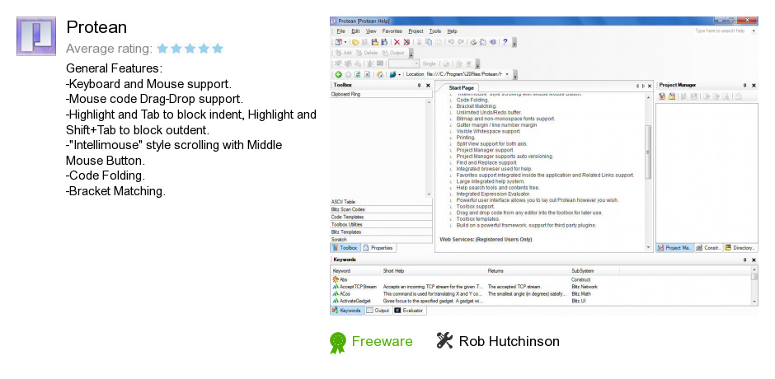Switch to the Properties tab
Screen dimensions: 775x379
[378, 247]
